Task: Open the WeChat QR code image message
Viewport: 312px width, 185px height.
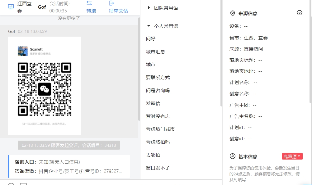Action: [45, 86]
